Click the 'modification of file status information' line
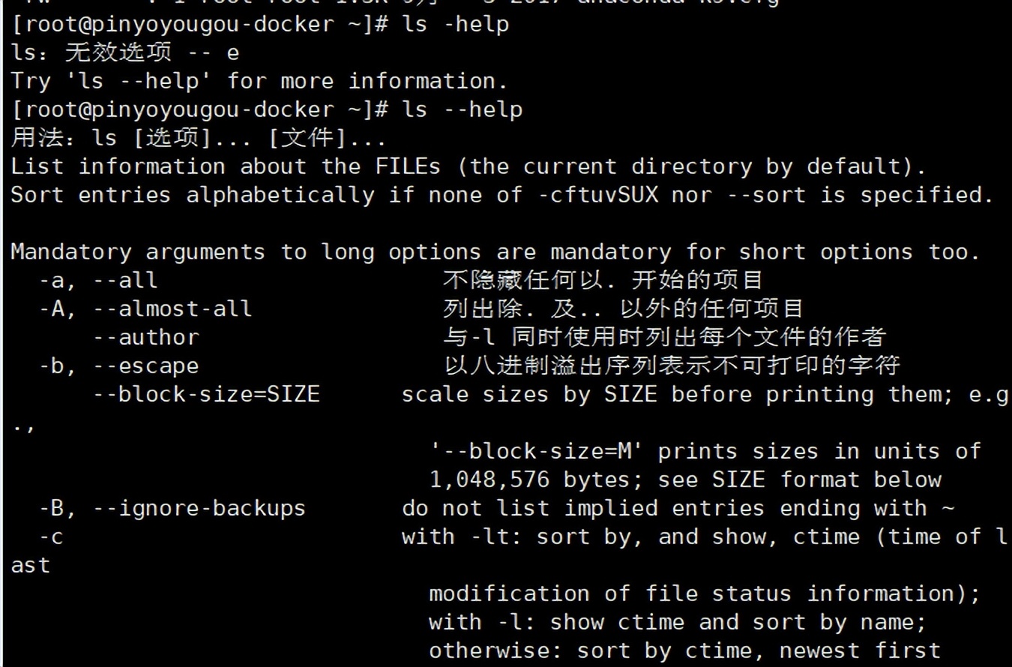The width and height of the screenshot is (1012, 667). (704, 594)
